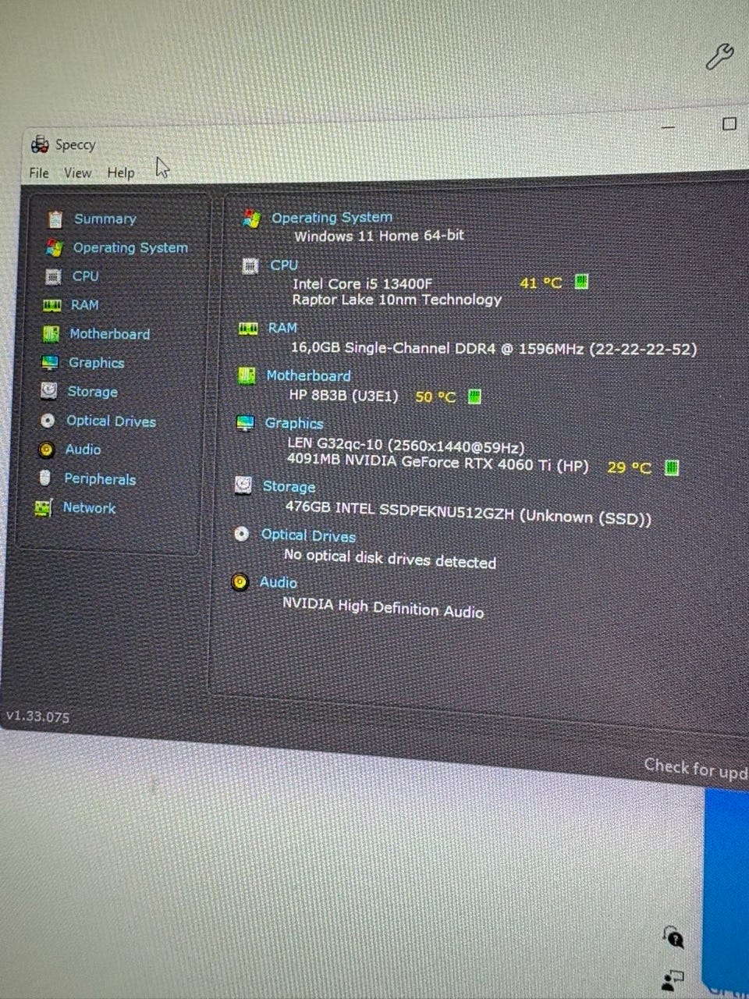749x999 pixels.
Task: Open the RAM section in sidebar
Action: click(84, 305)
